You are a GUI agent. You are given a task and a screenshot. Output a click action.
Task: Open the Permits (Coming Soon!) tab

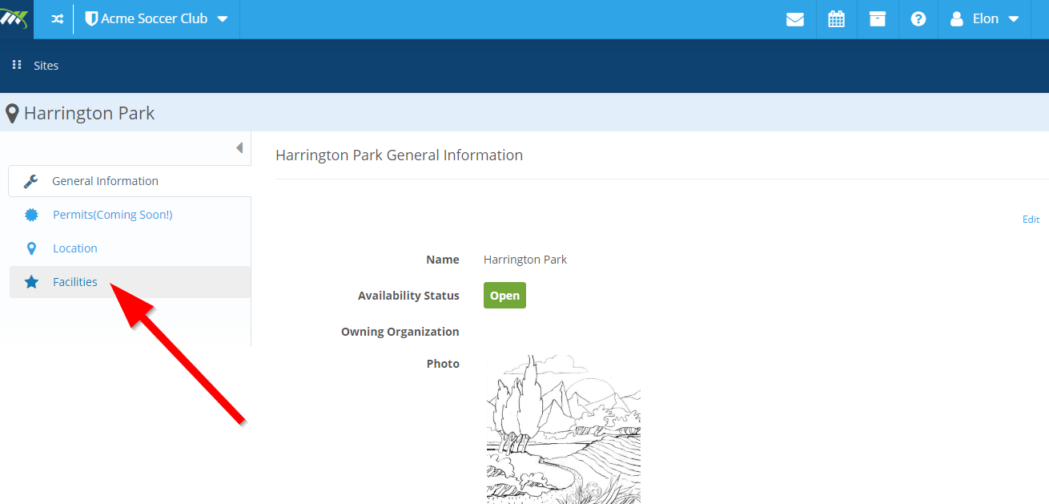coord(130,215)
